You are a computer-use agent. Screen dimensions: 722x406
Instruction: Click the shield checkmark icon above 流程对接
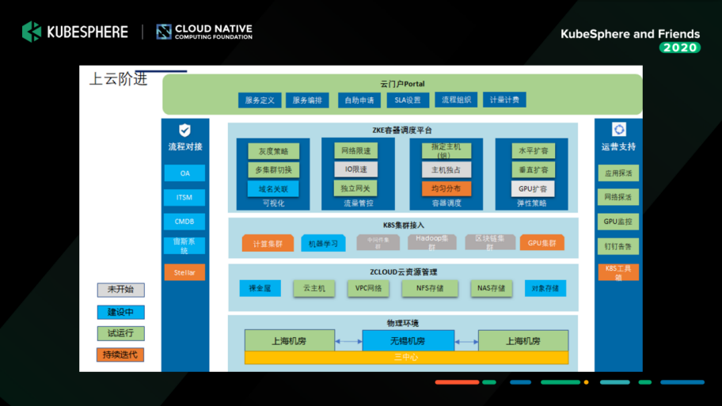tap(184, 130)
